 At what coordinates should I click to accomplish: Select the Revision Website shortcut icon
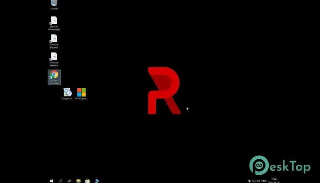[x=54, y=59]
